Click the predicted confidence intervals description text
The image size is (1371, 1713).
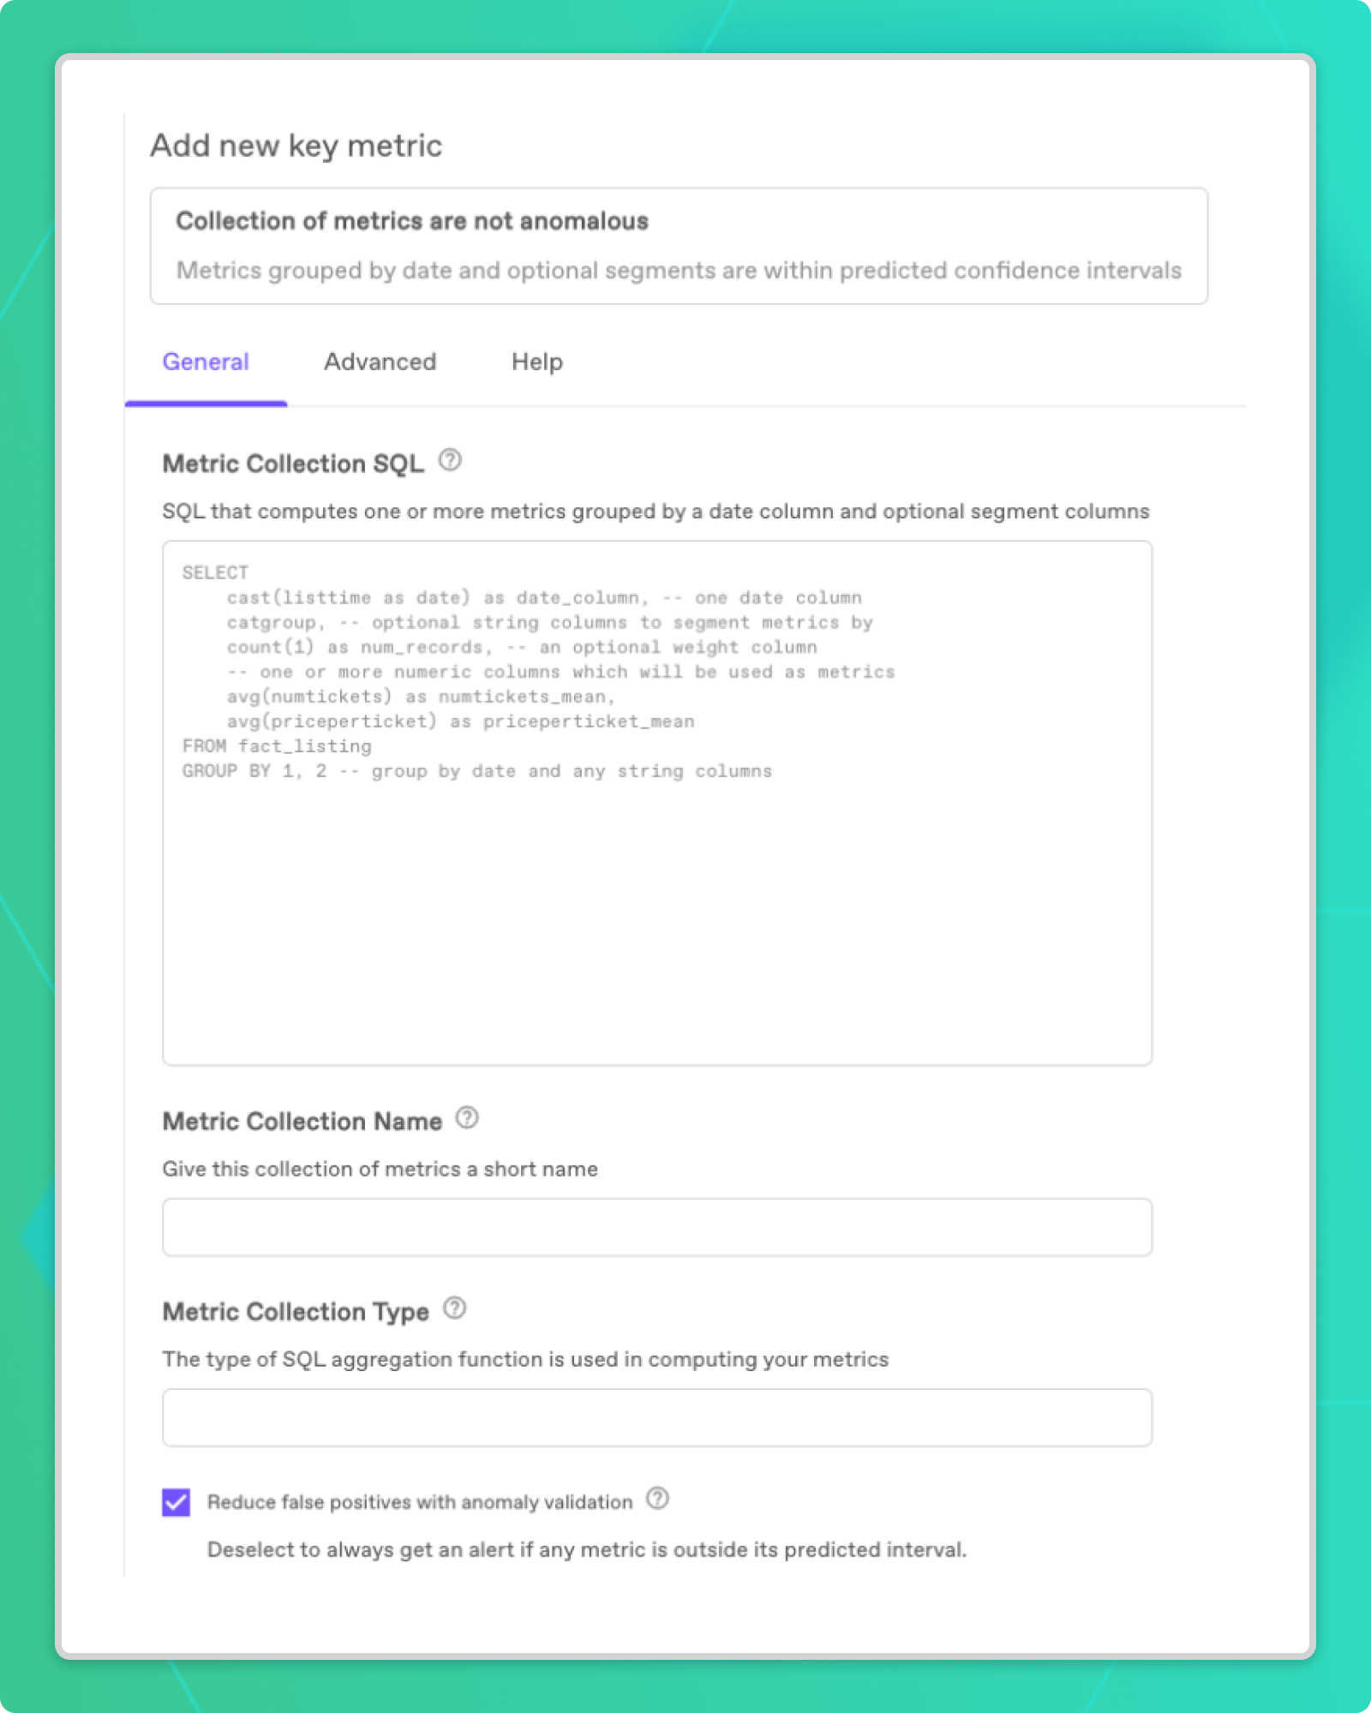tap(678, 269)
